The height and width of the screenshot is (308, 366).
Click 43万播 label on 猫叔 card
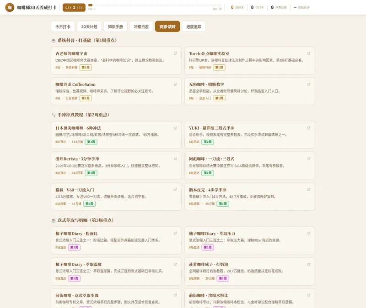click(76, 204)
